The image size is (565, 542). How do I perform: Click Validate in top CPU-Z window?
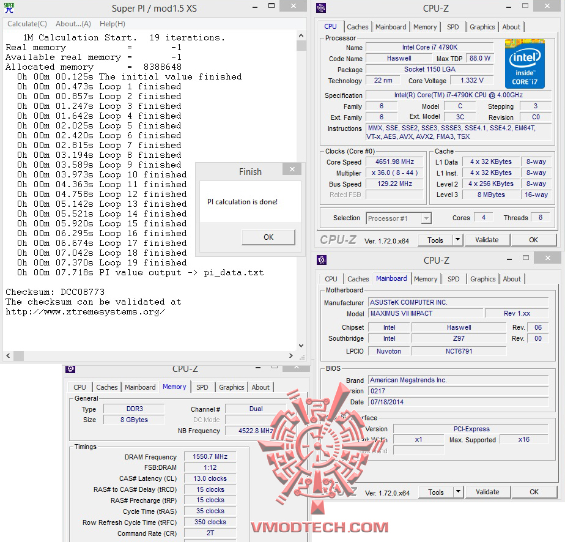pyautogui.click(x=487, y=240)
